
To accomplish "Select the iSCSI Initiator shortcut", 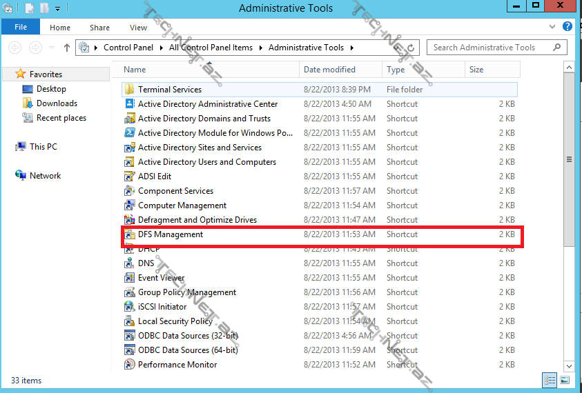I will click(162, 307).
